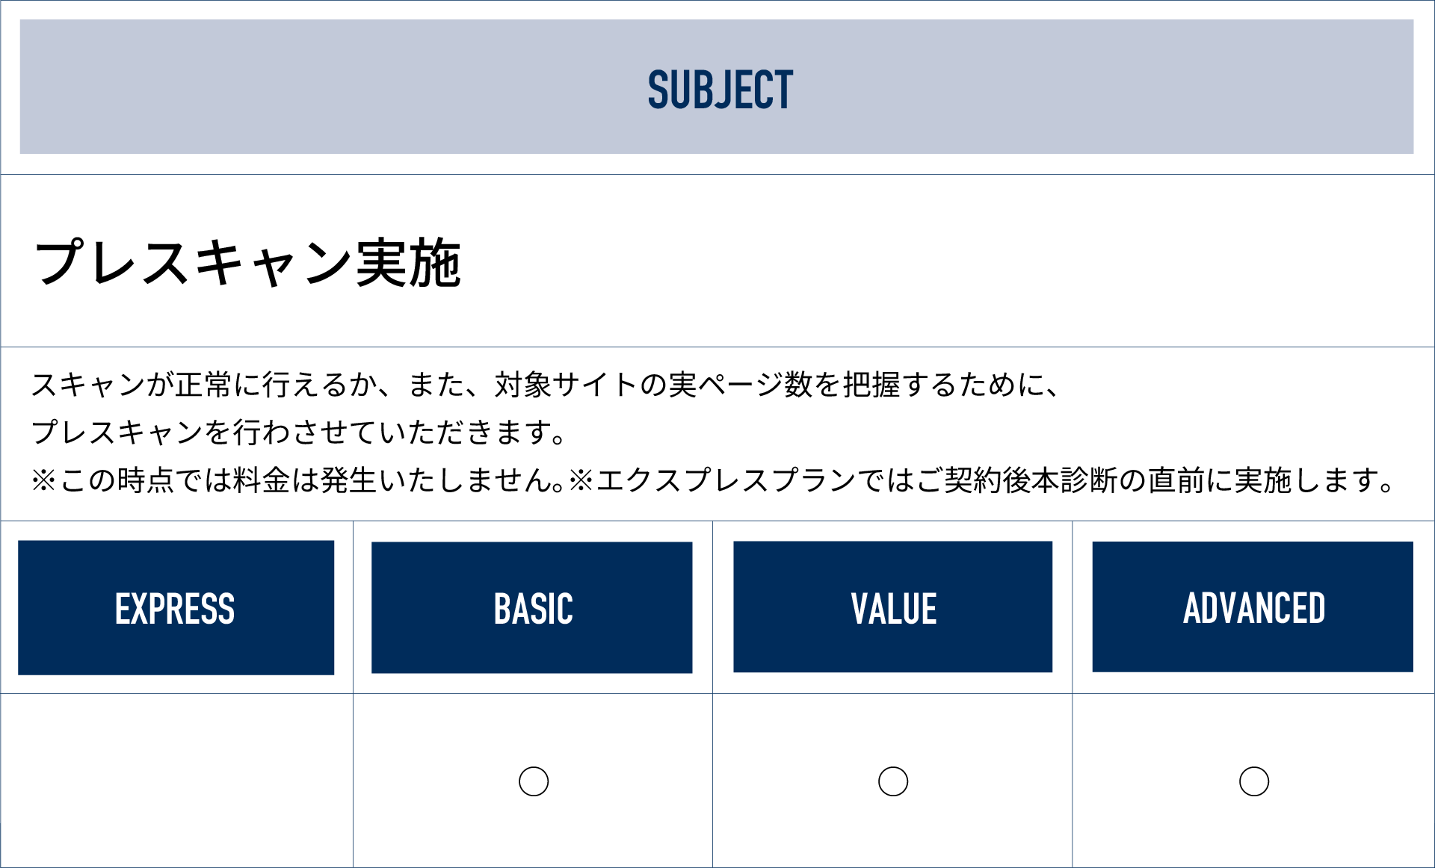The width and height of the screenshot is (1435, 868).
Task: Click the circle mark under ADVANCED
Action: [1254, 781]
